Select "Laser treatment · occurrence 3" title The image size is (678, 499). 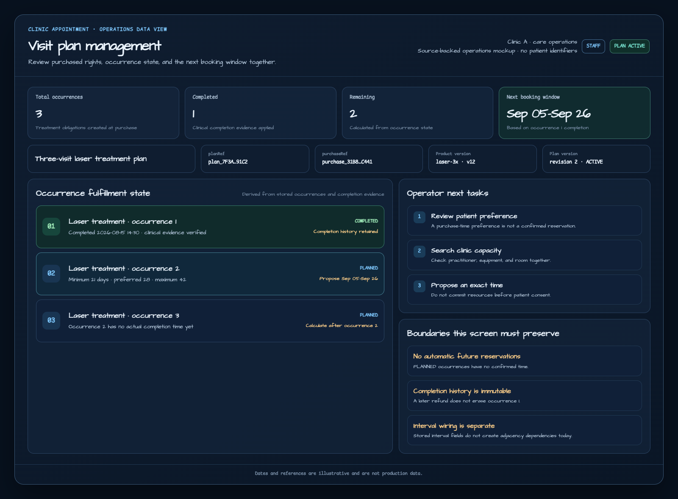click(x=124, y=316)
